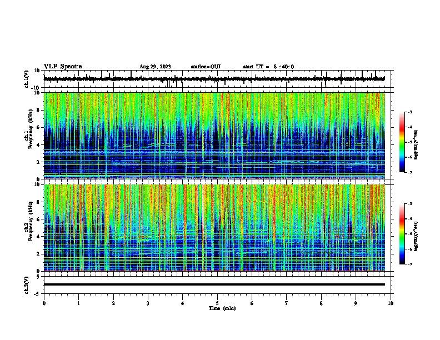
Task: Click inside the ch.2 spectrogram panel
Action: click(x=214, y=228)
